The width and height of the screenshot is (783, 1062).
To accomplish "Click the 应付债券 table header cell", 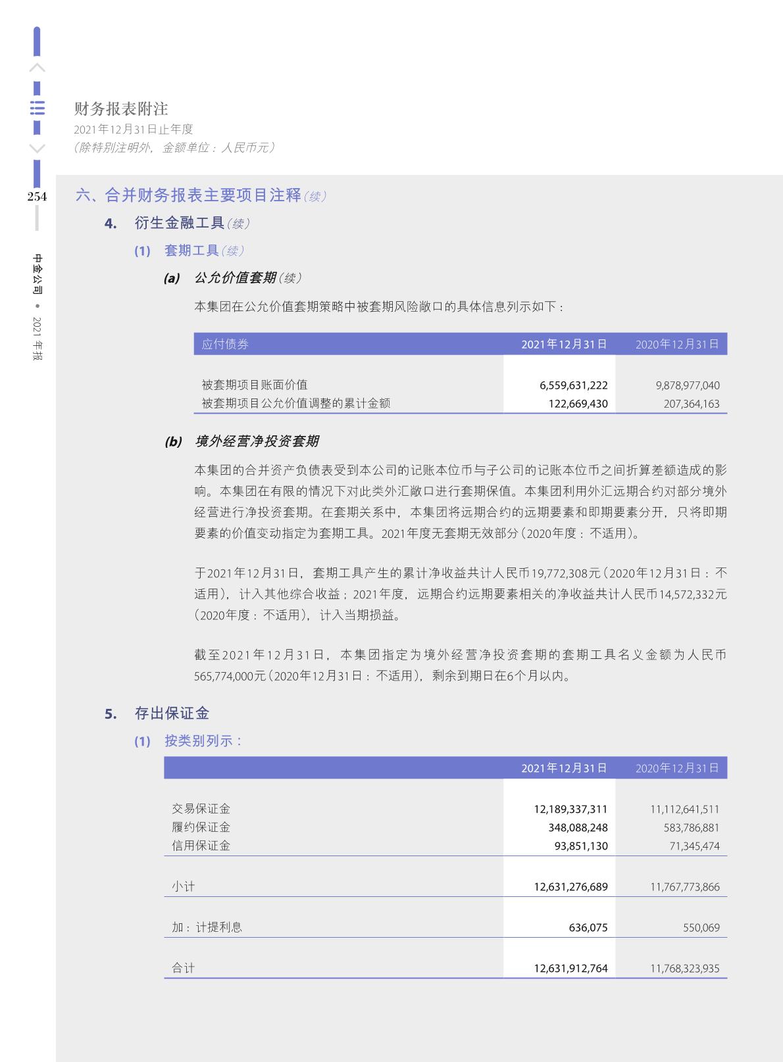I will pyautogui.click(x=225, y=344).
